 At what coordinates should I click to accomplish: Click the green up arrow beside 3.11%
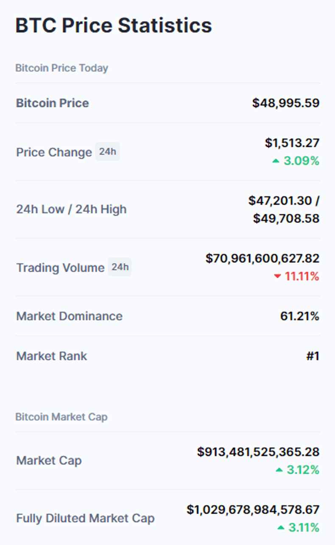click(281, 528)
